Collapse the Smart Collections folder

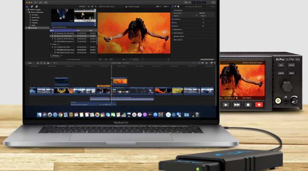pyautogui.click(x=27, y=12)
